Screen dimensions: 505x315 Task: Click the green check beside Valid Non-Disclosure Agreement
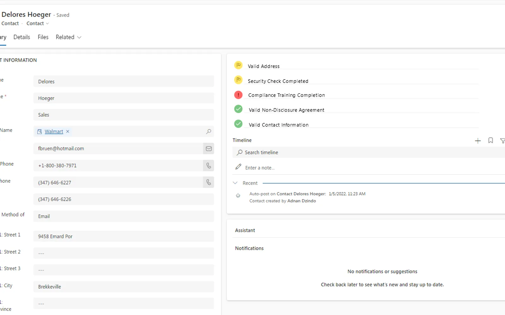click(x=238, y=109)
